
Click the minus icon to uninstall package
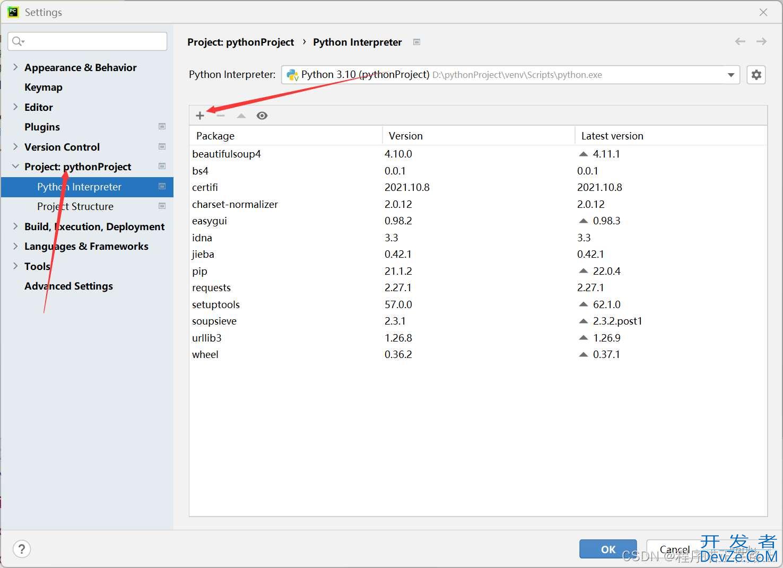click(221, 116)
